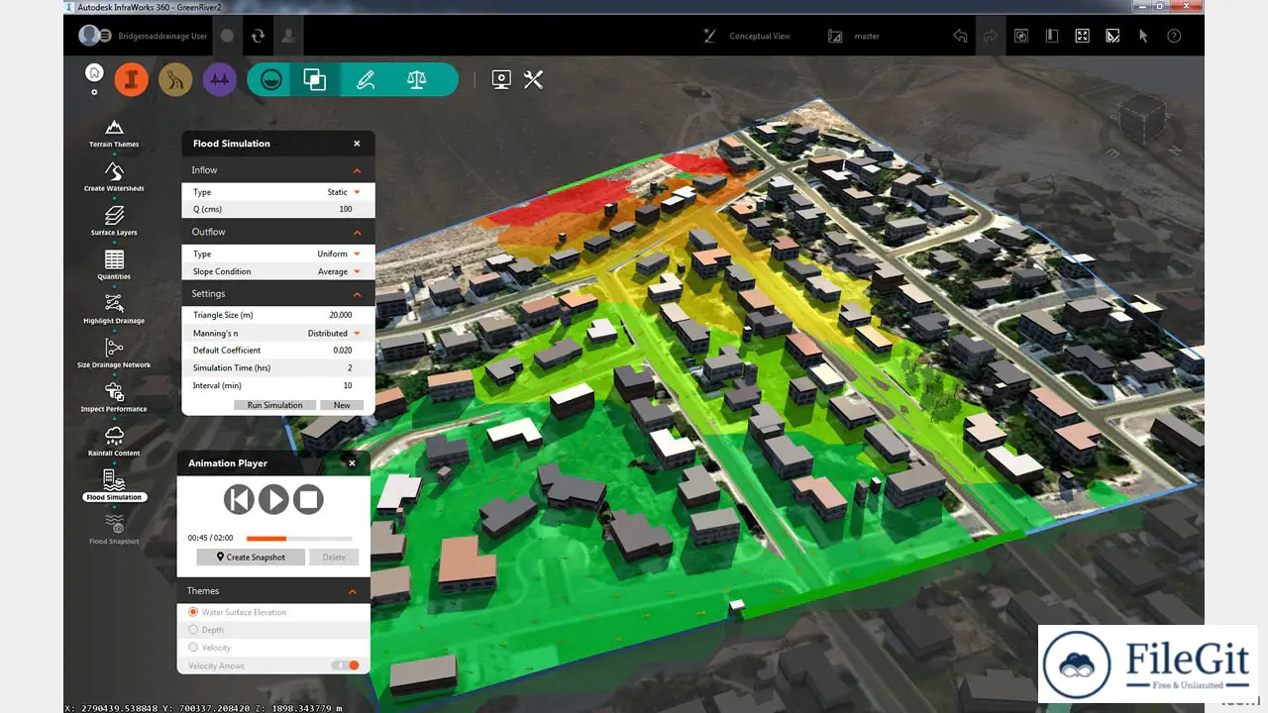This screenshot has width=1268, height=713.
Task: Open the help question mark icon
Action: tap(1174, 36)
